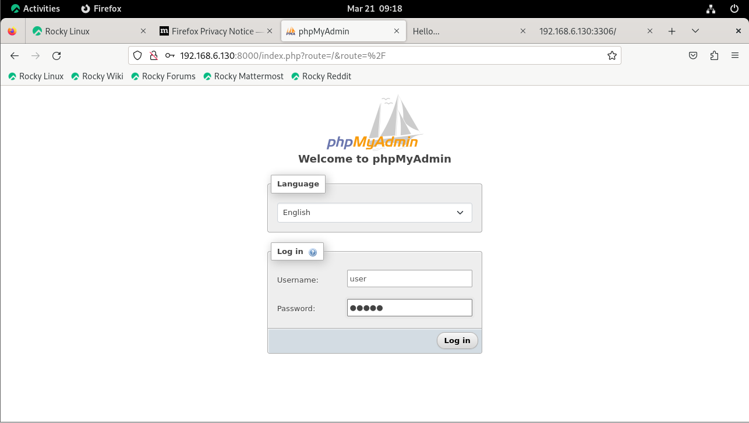The width and height of the screenshot is (749, 423).
Task: Click into the Username field
Action: (409, 279)
